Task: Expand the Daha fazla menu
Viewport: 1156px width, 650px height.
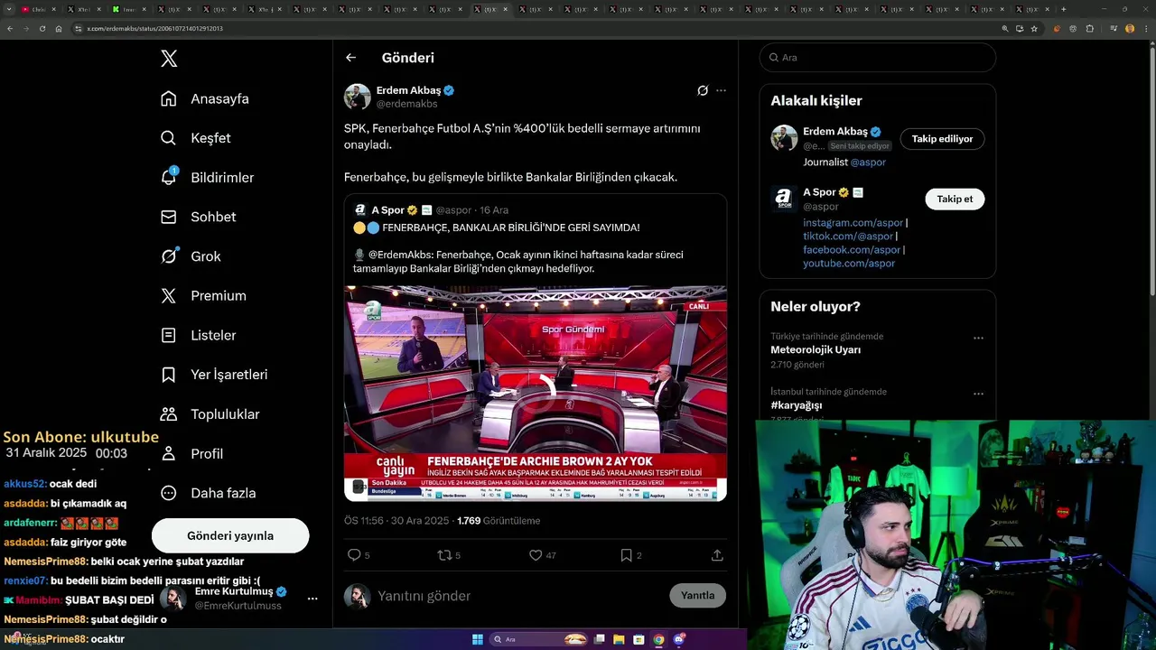Action: pyautogui.click(x=208, y=493)
